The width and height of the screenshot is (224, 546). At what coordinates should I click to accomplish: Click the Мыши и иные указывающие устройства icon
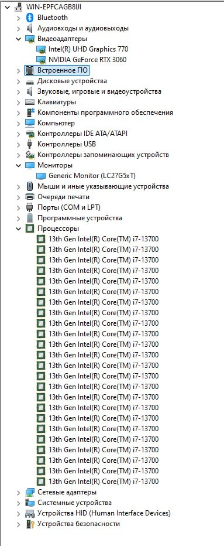click(x=30, y=186)
